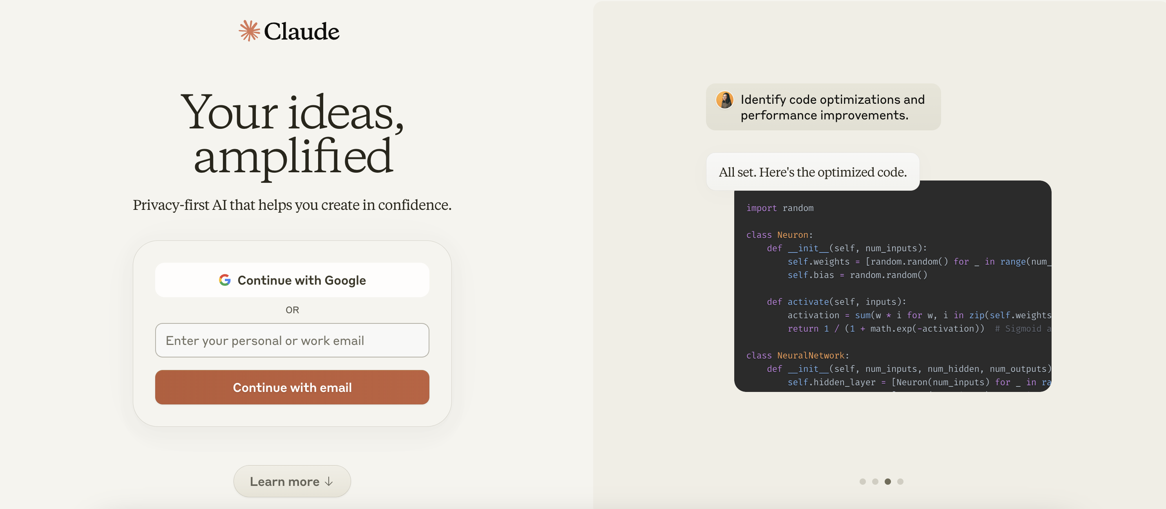Image resolution: width=1166 pixels, height=509 pixels.
Task: Click 'self.bias = random.random()' code line
Action: (857, 275)
